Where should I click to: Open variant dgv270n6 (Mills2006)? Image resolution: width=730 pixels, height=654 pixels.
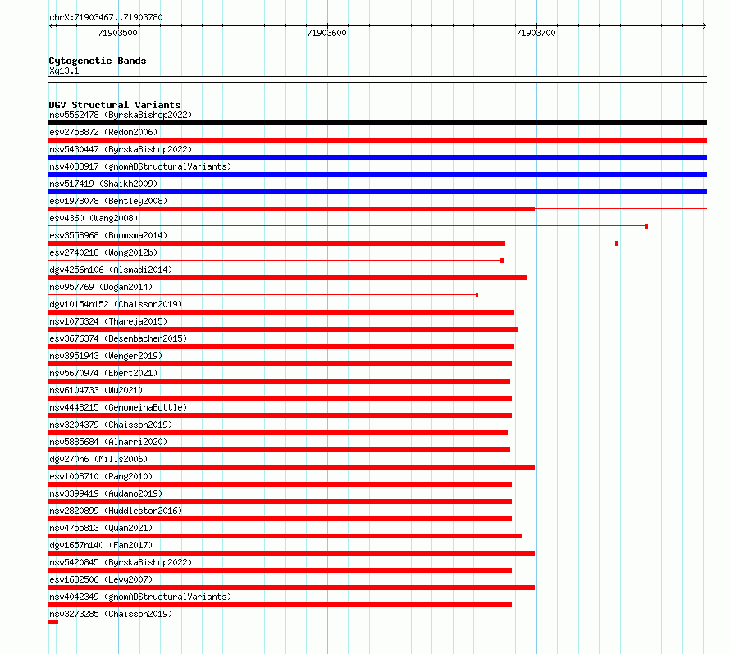(98, 459)
